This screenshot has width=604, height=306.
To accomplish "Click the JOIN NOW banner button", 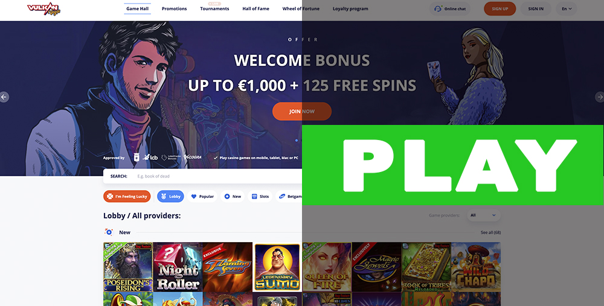I will [x=301, y=111].
